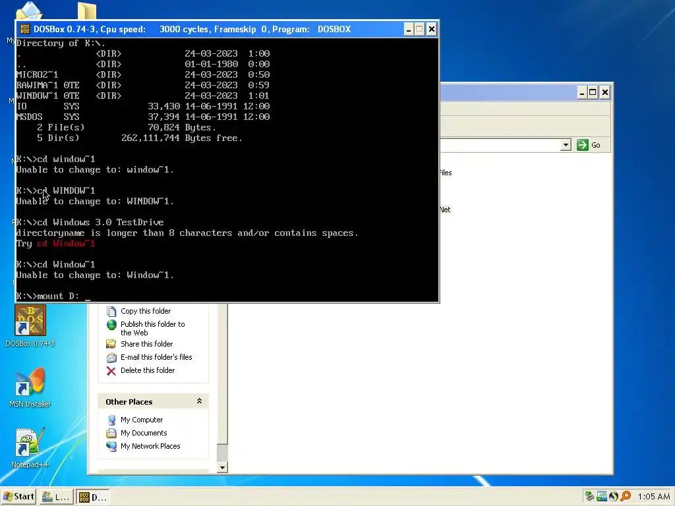Click the IO SYS file row
This screenshot has width=675, height=506.
143,106
